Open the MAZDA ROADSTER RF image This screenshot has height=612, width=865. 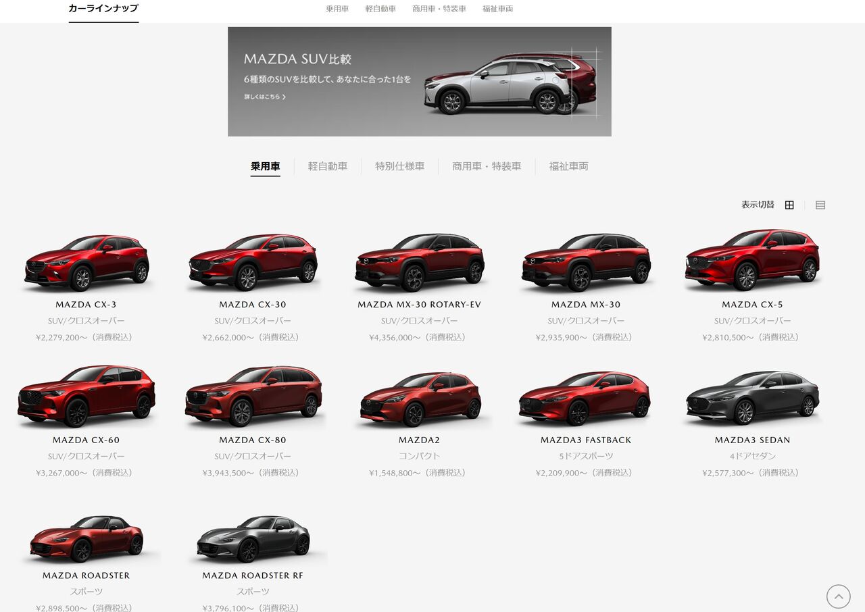click(253, 538)
